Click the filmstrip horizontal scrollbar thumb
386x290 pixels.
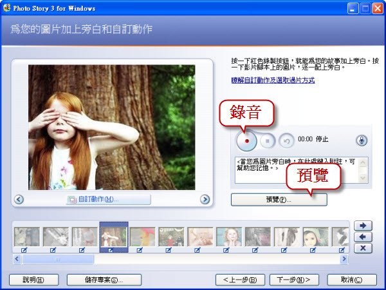(58, 259)
